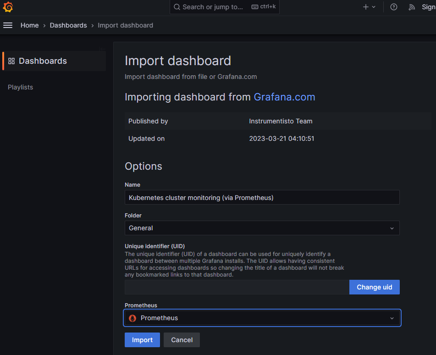Image resolution: width=436 pixels, height=355 pixels.
Task: Focus the Search or jump to box
Action: [x=224, y=7]
